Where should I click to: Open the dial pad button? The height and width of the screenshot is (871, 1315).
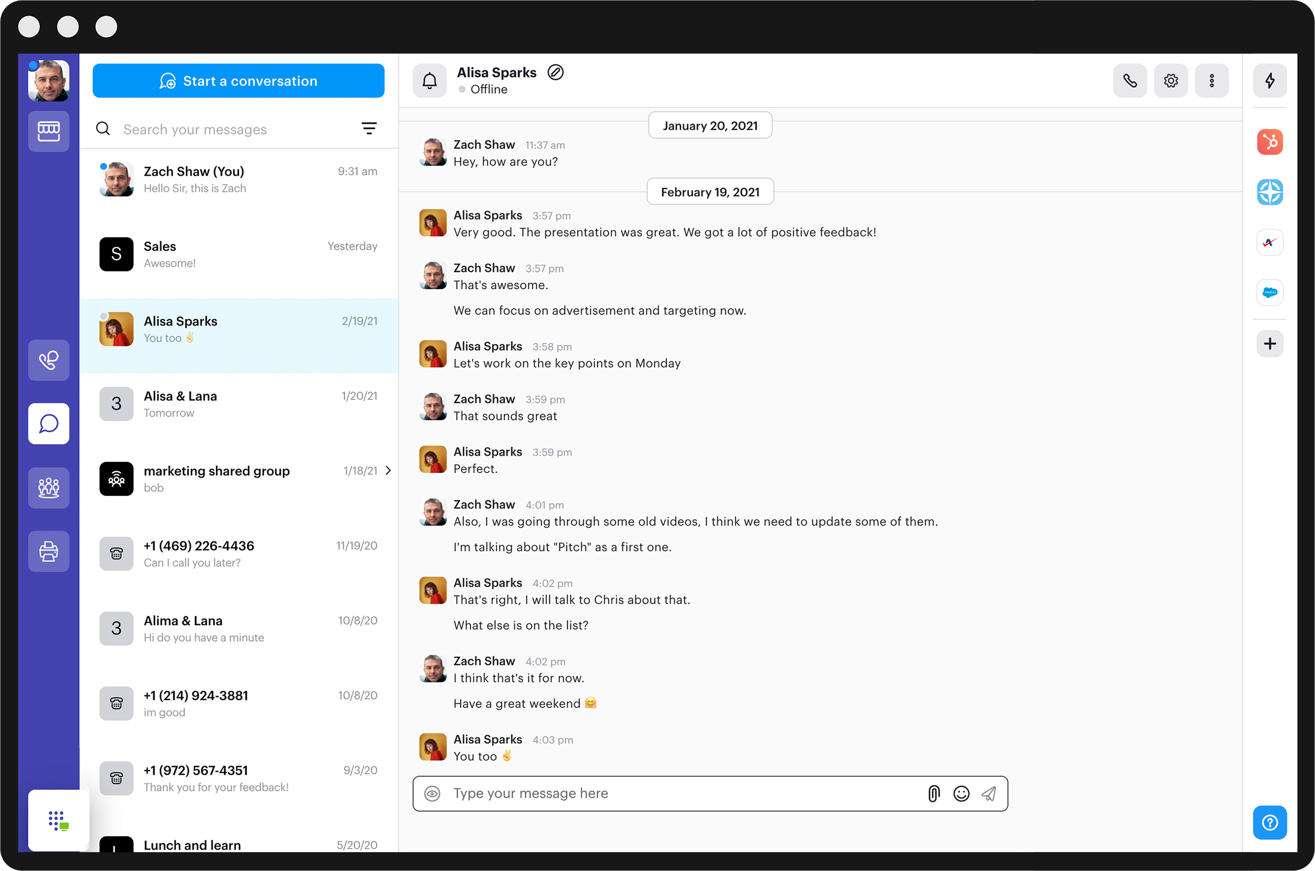click(59, 821)
